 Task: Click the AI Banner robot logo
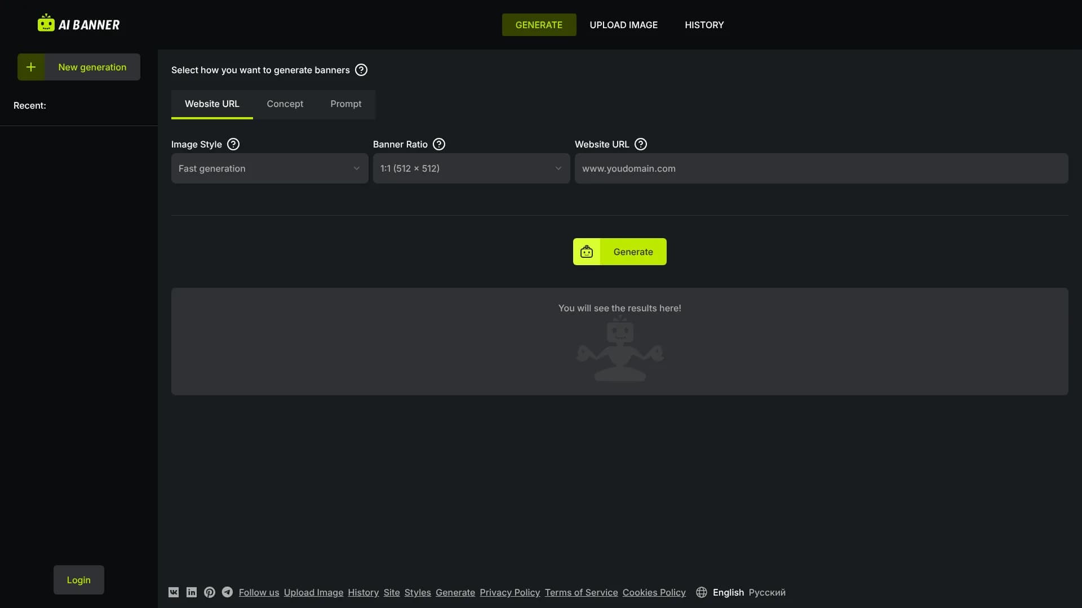[x=46, y=24]
